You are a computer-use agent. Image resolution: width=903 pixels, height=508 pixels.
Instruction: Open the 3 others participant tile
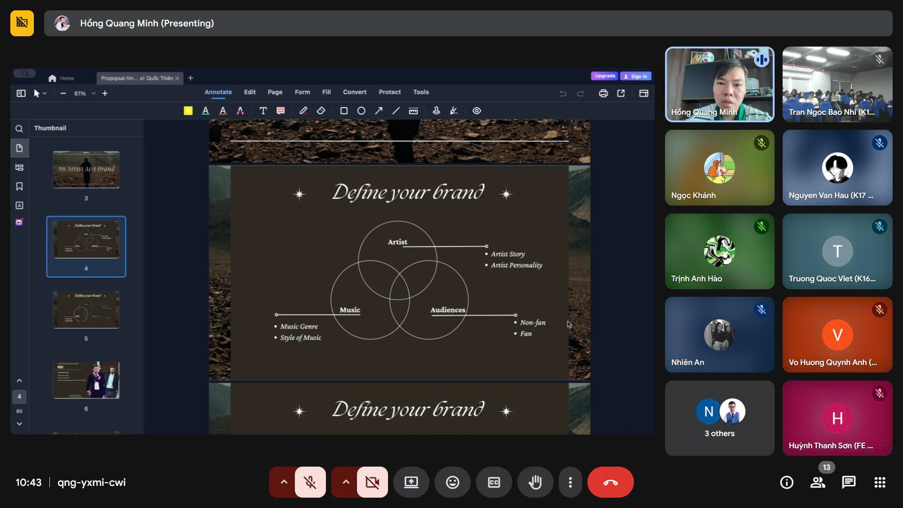(719, 418)
